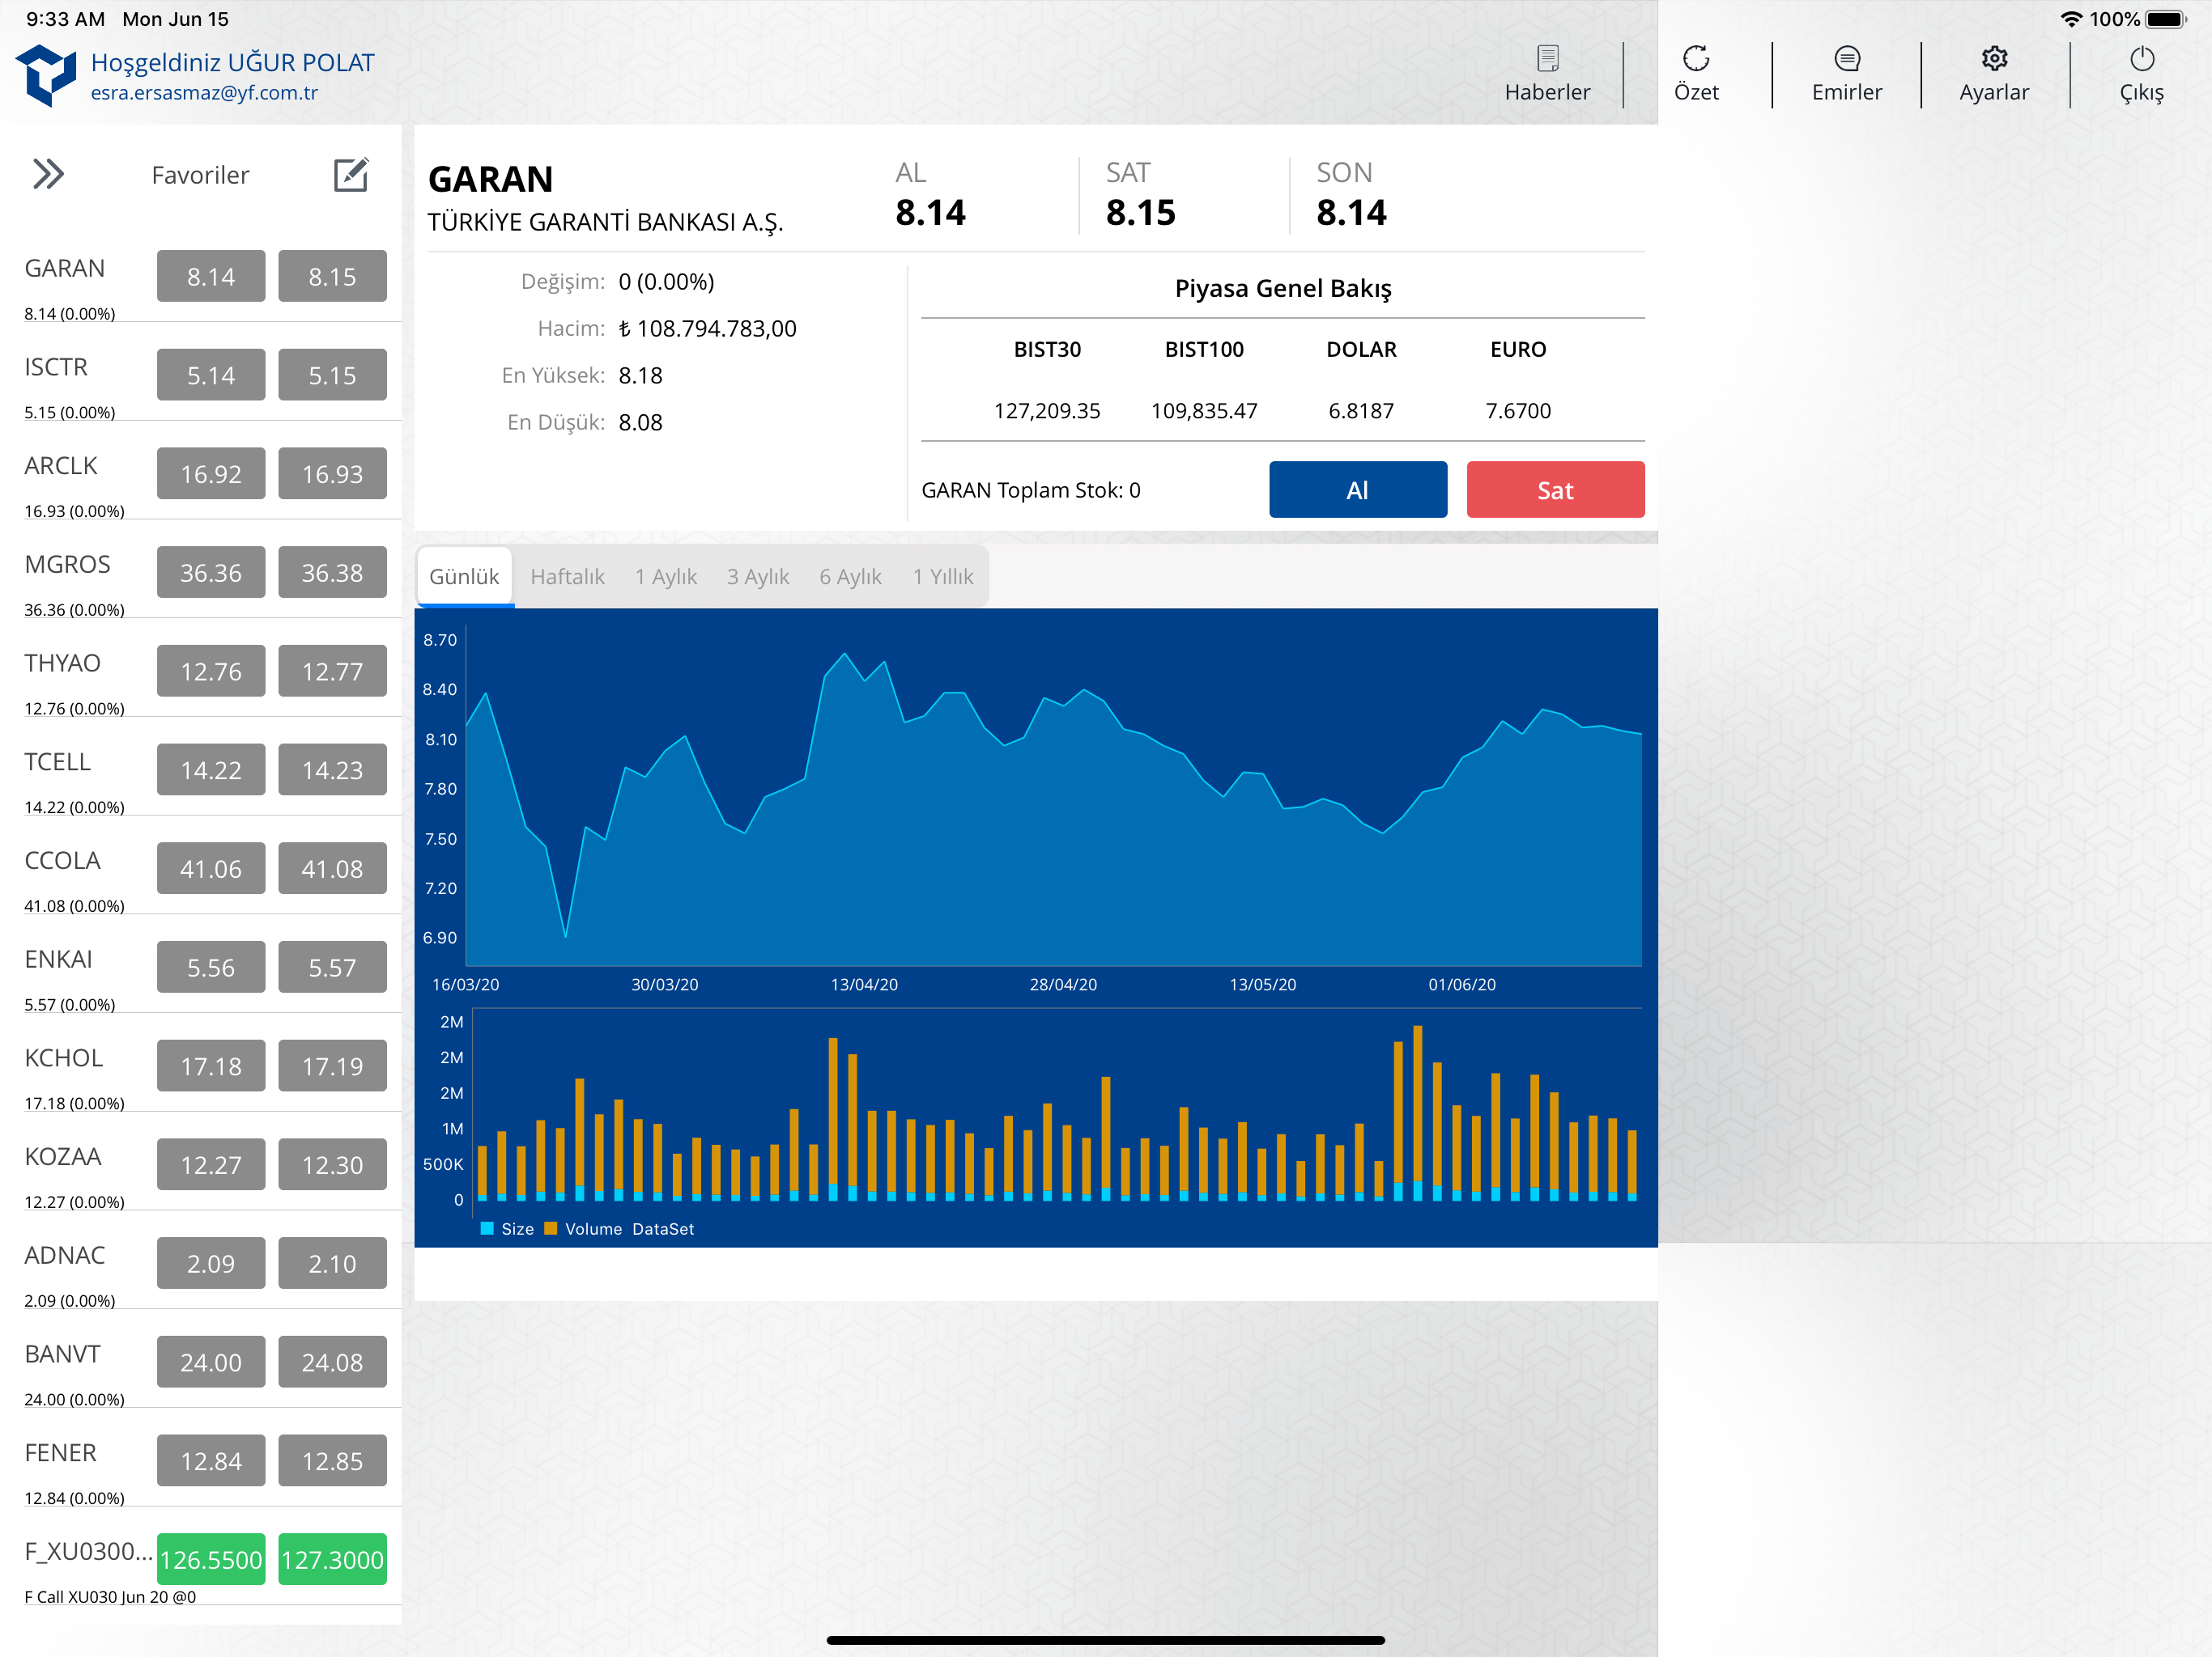Tap BANVT ask price 24.08
Viewport: 2212px width, 1657px height.
(332, 1362)
